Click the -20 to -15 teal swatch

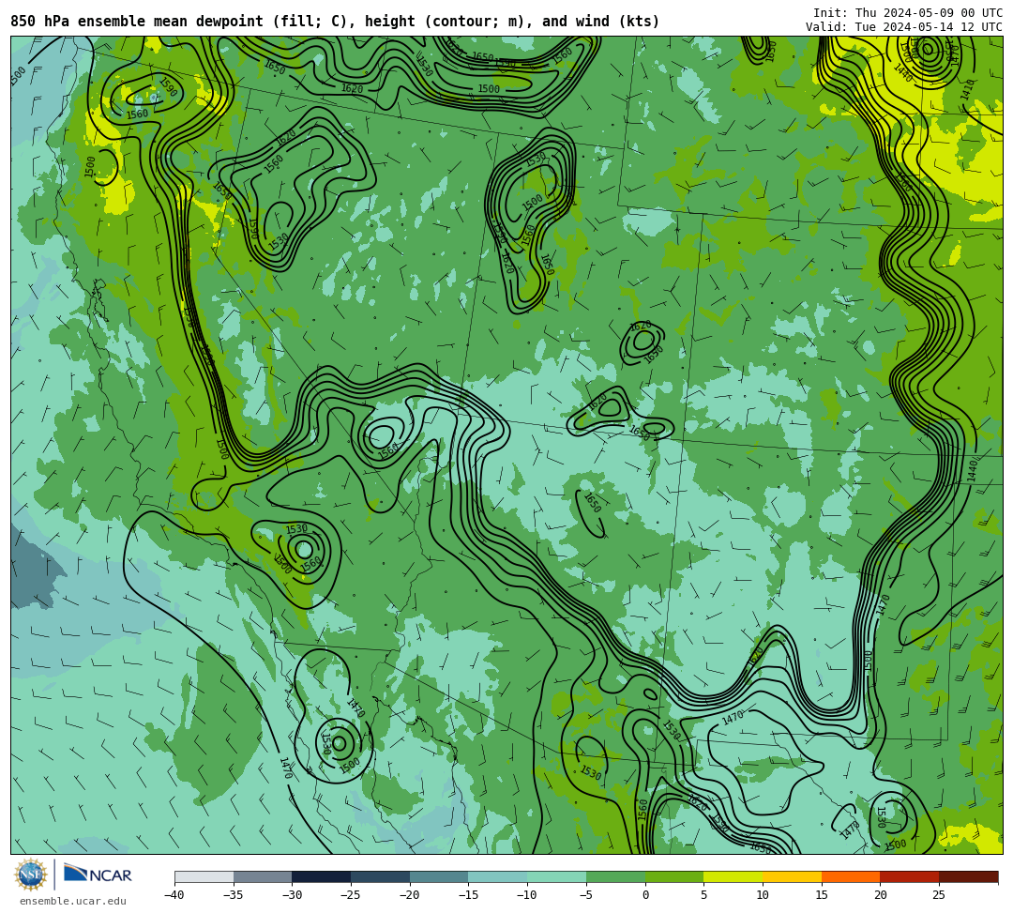pyautogui.click(x=439, y=876)
